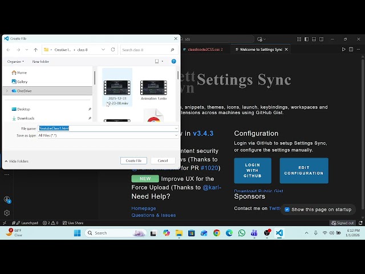This screenshot has height=274, width=365.
Task: Toggle secondary side bar layout icon
Action: (322, 39)
